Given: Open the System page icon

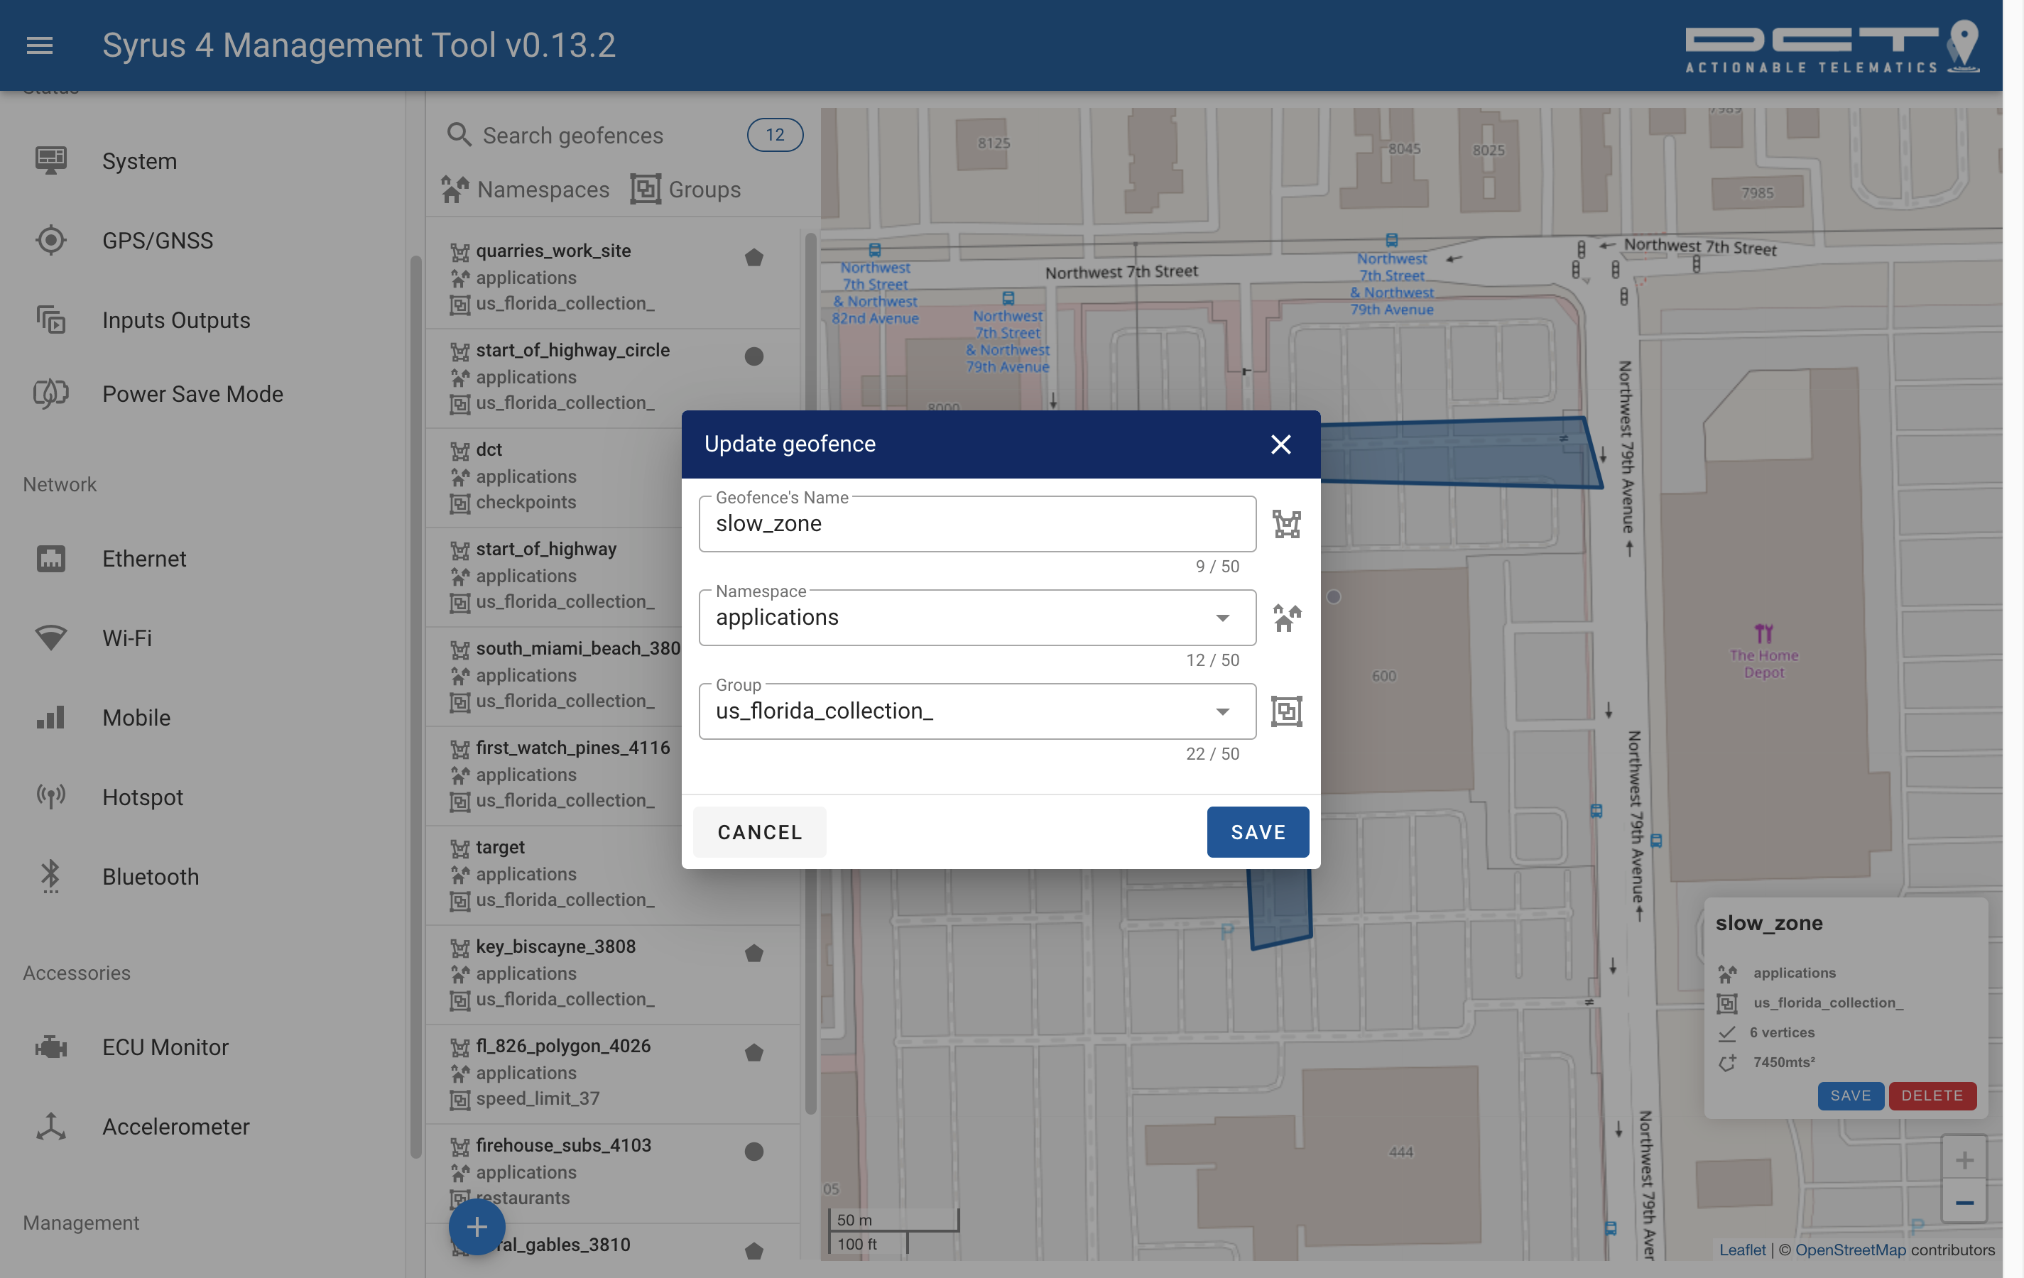Looking at the screenshot, I should coord(51,160).
